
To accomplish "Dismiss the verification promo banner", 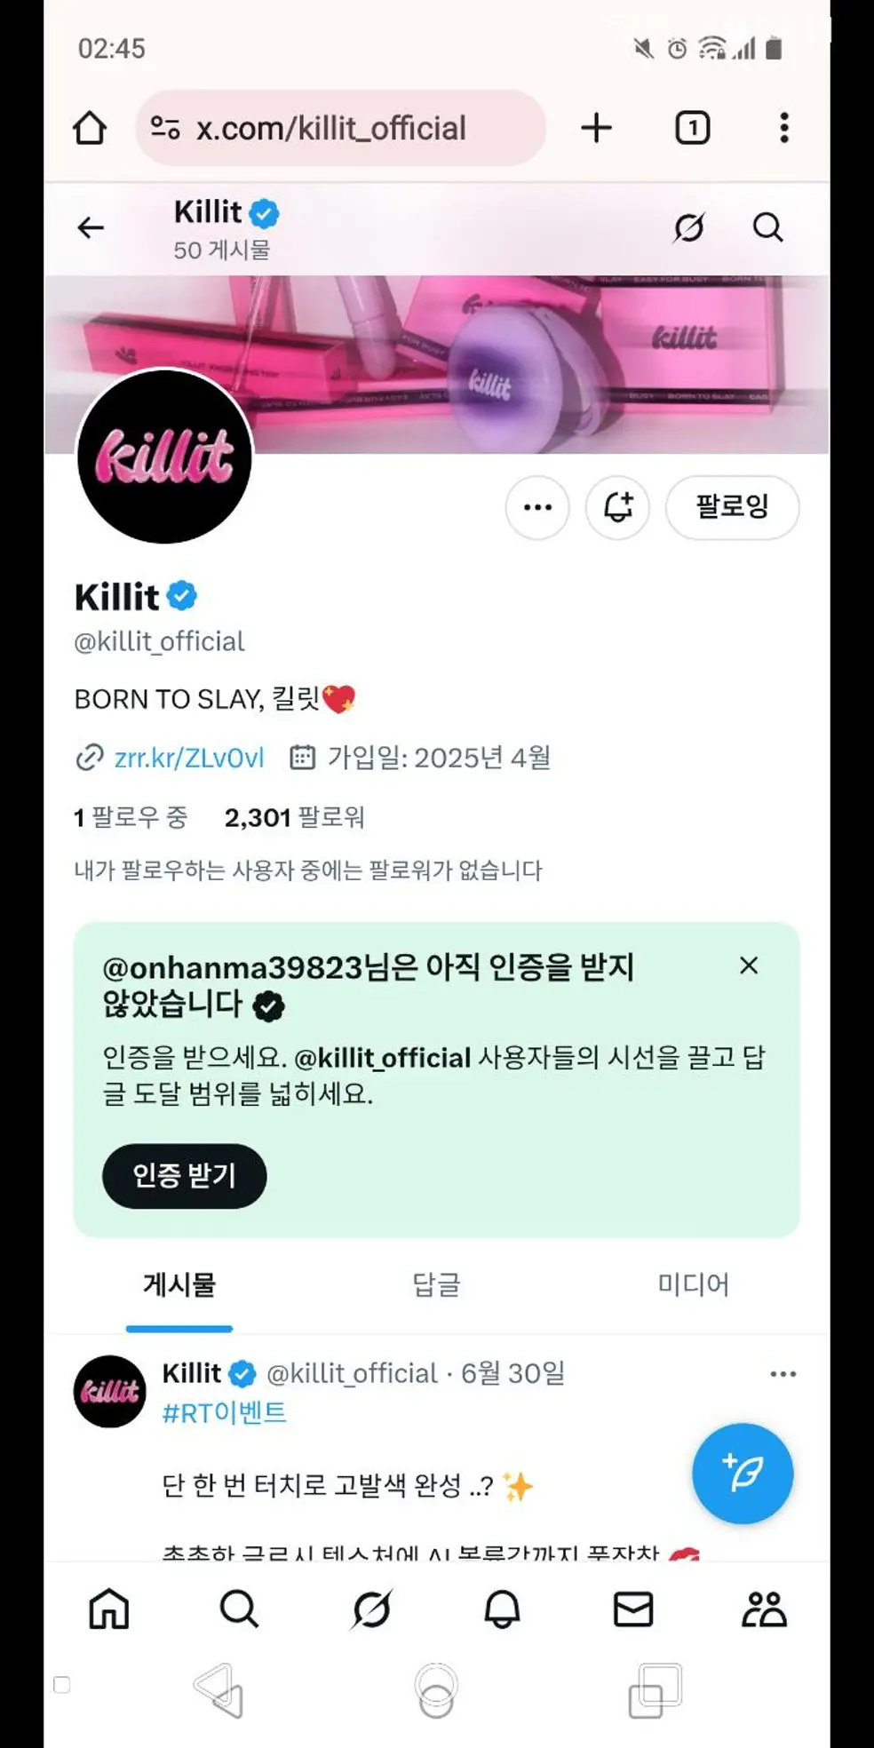I will 749,965.
